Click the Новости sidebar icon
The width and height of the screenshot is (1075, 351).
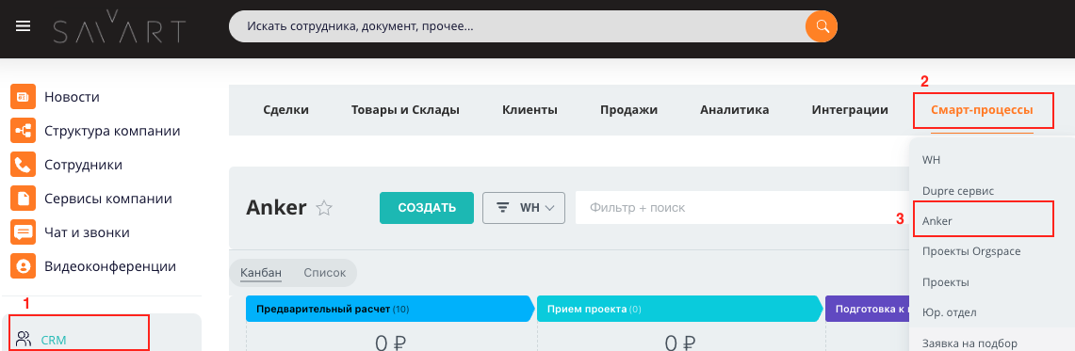tap(23, 97)
